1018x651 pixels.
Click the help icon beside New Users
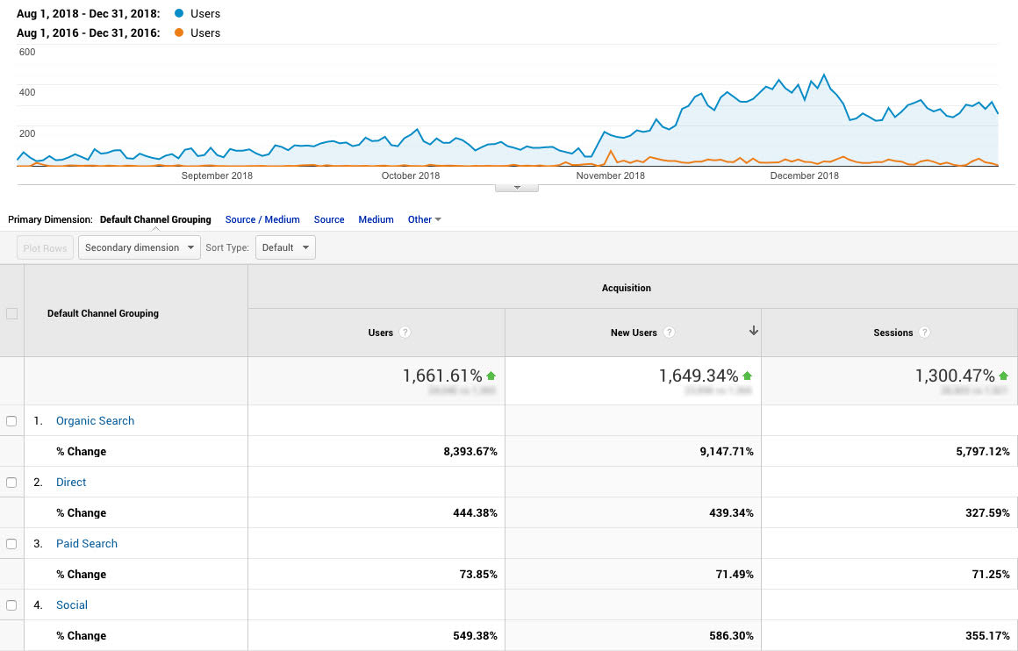pos(670,333)
